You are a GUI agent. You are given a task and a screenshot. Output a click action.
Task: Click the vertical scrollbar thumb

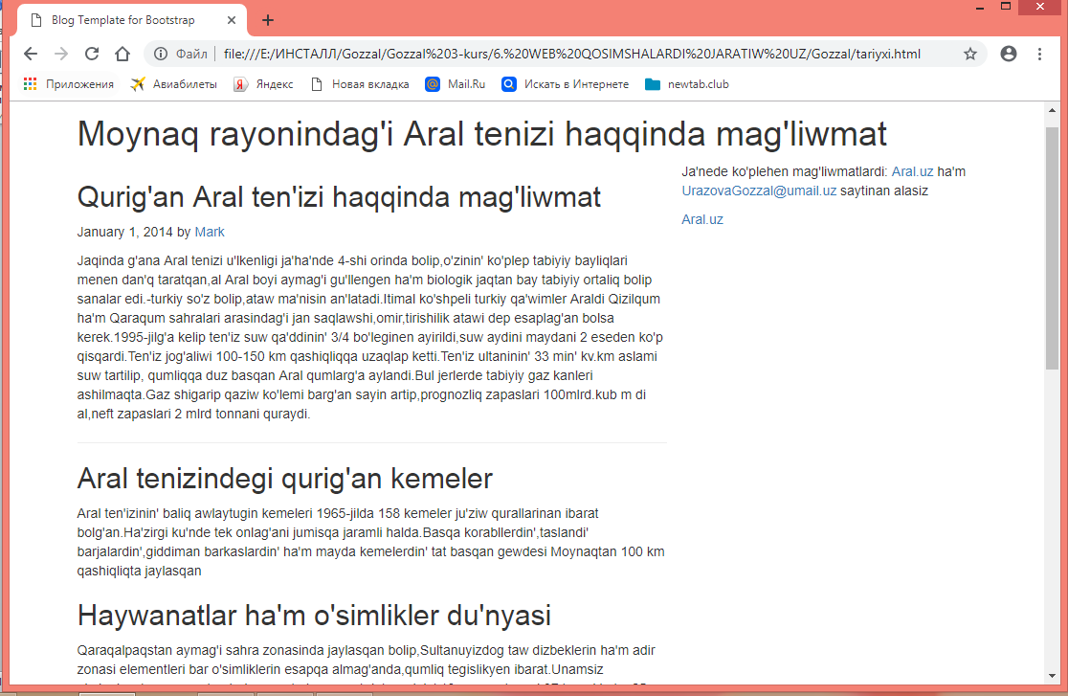pos(1052,249)
